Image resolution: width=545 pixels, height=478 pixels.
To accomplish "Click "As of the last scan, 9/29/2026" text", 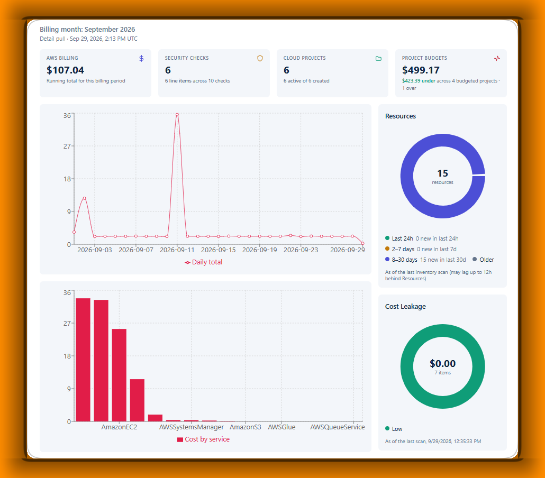I will pyautogui.click(x=433, y=441).
